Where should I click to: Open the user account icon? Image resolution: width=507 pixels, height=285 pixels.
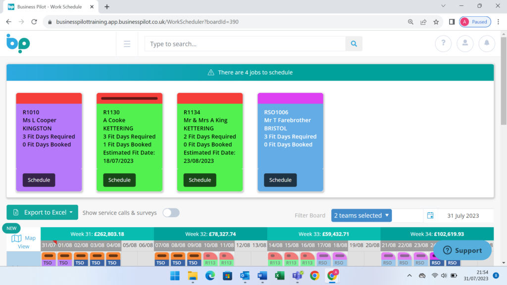click(x=465, y=44)
